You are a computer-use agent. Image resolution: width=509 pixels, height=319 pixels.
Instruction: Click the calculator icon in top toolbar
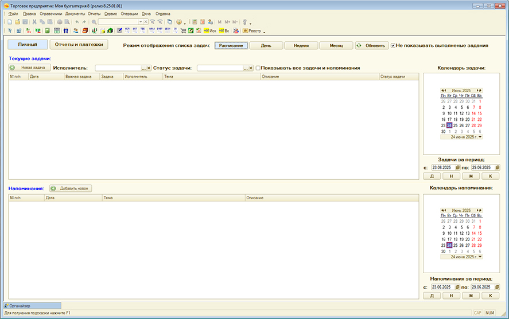[195, 22]
